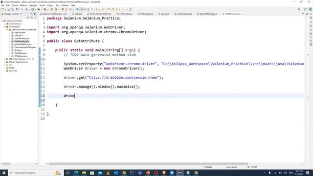Image resolution: width=313 pixels, height=176 pixels.
Task: Click the New Java Package toolbar icon
Action: (x=51, y=9)
